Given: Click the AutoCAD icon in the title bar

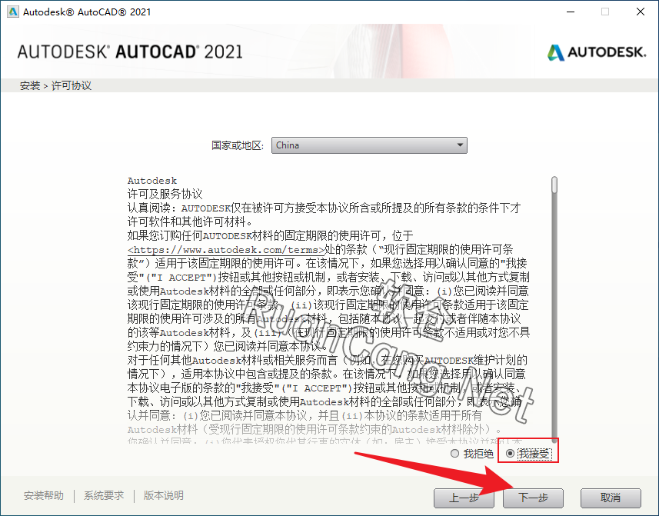Looking at the screenshot, I should point(12,12).
